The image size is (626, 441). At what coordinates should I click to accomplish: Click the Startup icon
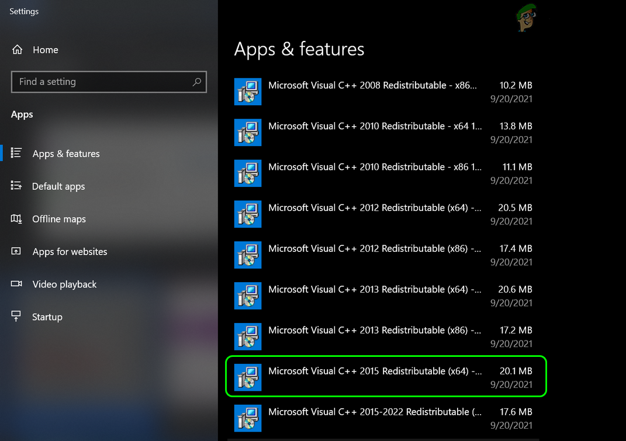coord(16,316)
